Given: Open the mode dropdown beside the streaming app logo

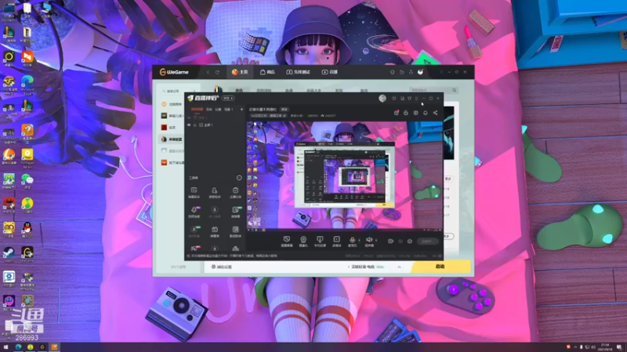Looking at the screenshot, I should coord(228,99).
